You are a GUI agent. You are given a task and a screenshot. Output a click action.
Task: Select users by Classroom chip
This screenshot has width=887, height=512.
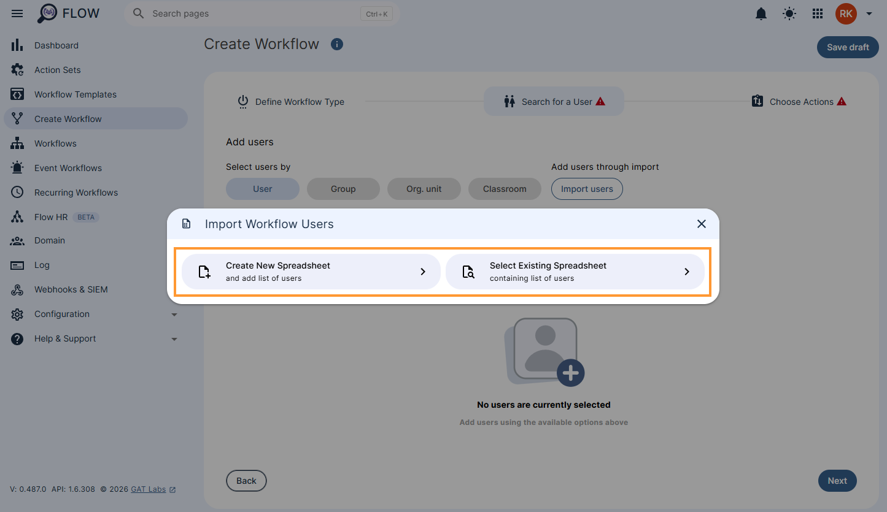(505, 189)
